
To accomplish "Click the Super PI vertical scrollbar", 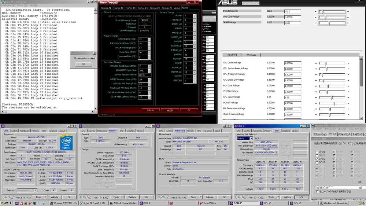I will pos(96,58).
